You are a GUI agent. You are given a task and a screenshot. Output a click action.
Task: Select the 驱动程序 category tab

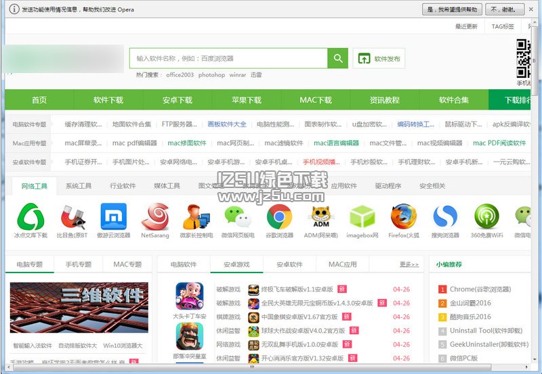388,186
